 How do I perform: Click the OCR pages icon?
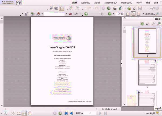[114, 8]
